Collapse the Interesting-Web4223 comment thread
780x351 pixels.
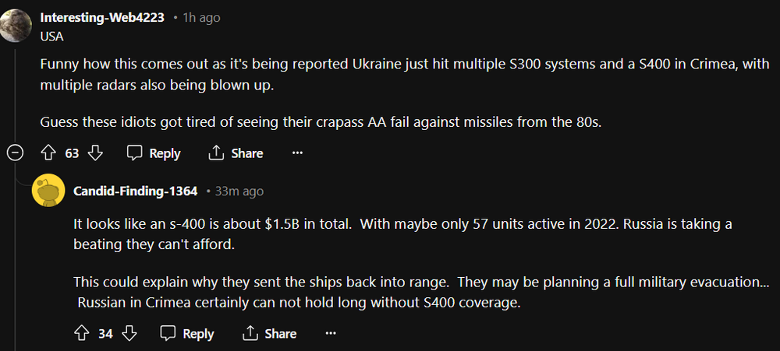[16, 153]
